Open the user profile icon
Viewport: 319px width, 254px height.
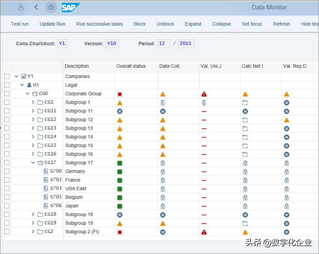pyautogui.click(x=21, y=7)
